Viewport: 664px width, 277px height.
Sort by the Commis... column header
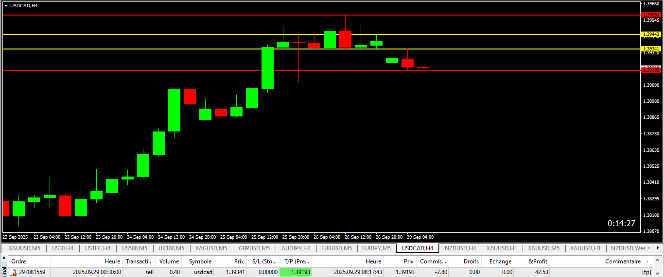[x=433, y=261]
